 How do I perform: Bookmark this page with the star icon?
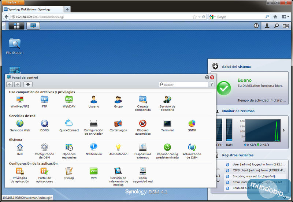click(x=194, y=17)
